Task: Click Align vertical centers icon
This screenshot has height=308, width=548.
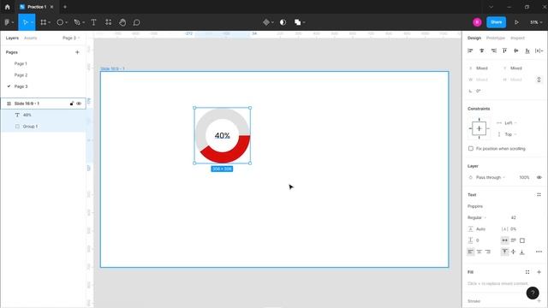Action: (x=516, y=51)
